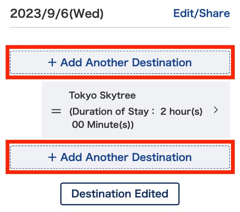Click the word Share in Edit/Share
Screen dimensions: 240x212
(215, 14)
